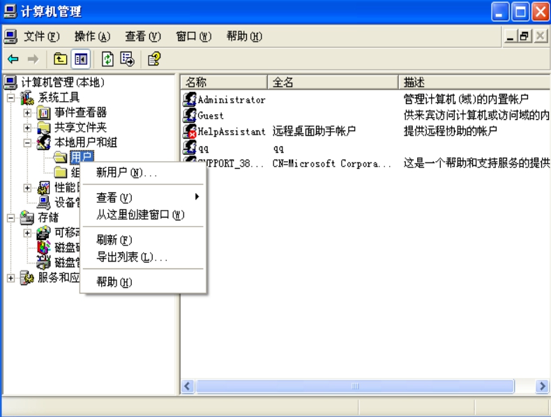Open the 文件(F) menu

pos(41,36)
